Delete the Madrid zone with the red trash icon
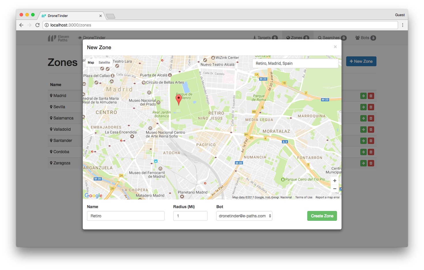The image size is (424, 270). pos(371,96)
